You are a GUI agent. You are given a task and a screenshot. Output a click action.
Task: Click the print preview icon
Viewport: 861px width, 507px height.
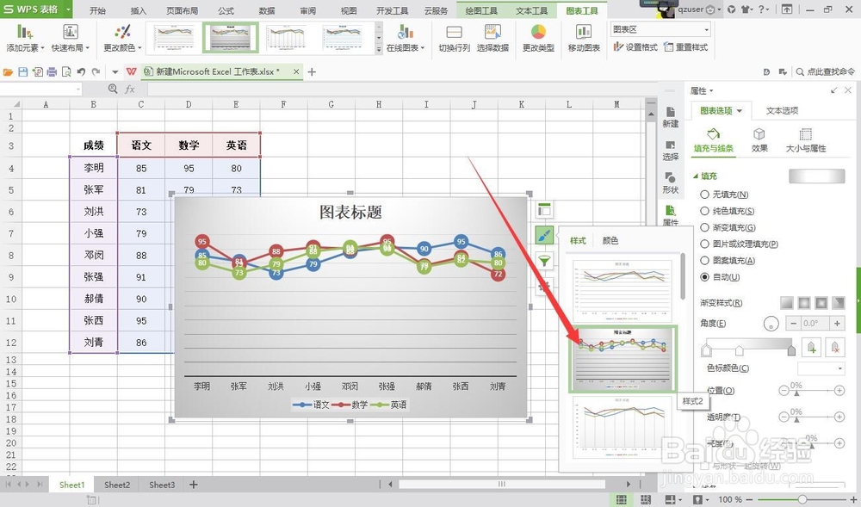(66, 72)
